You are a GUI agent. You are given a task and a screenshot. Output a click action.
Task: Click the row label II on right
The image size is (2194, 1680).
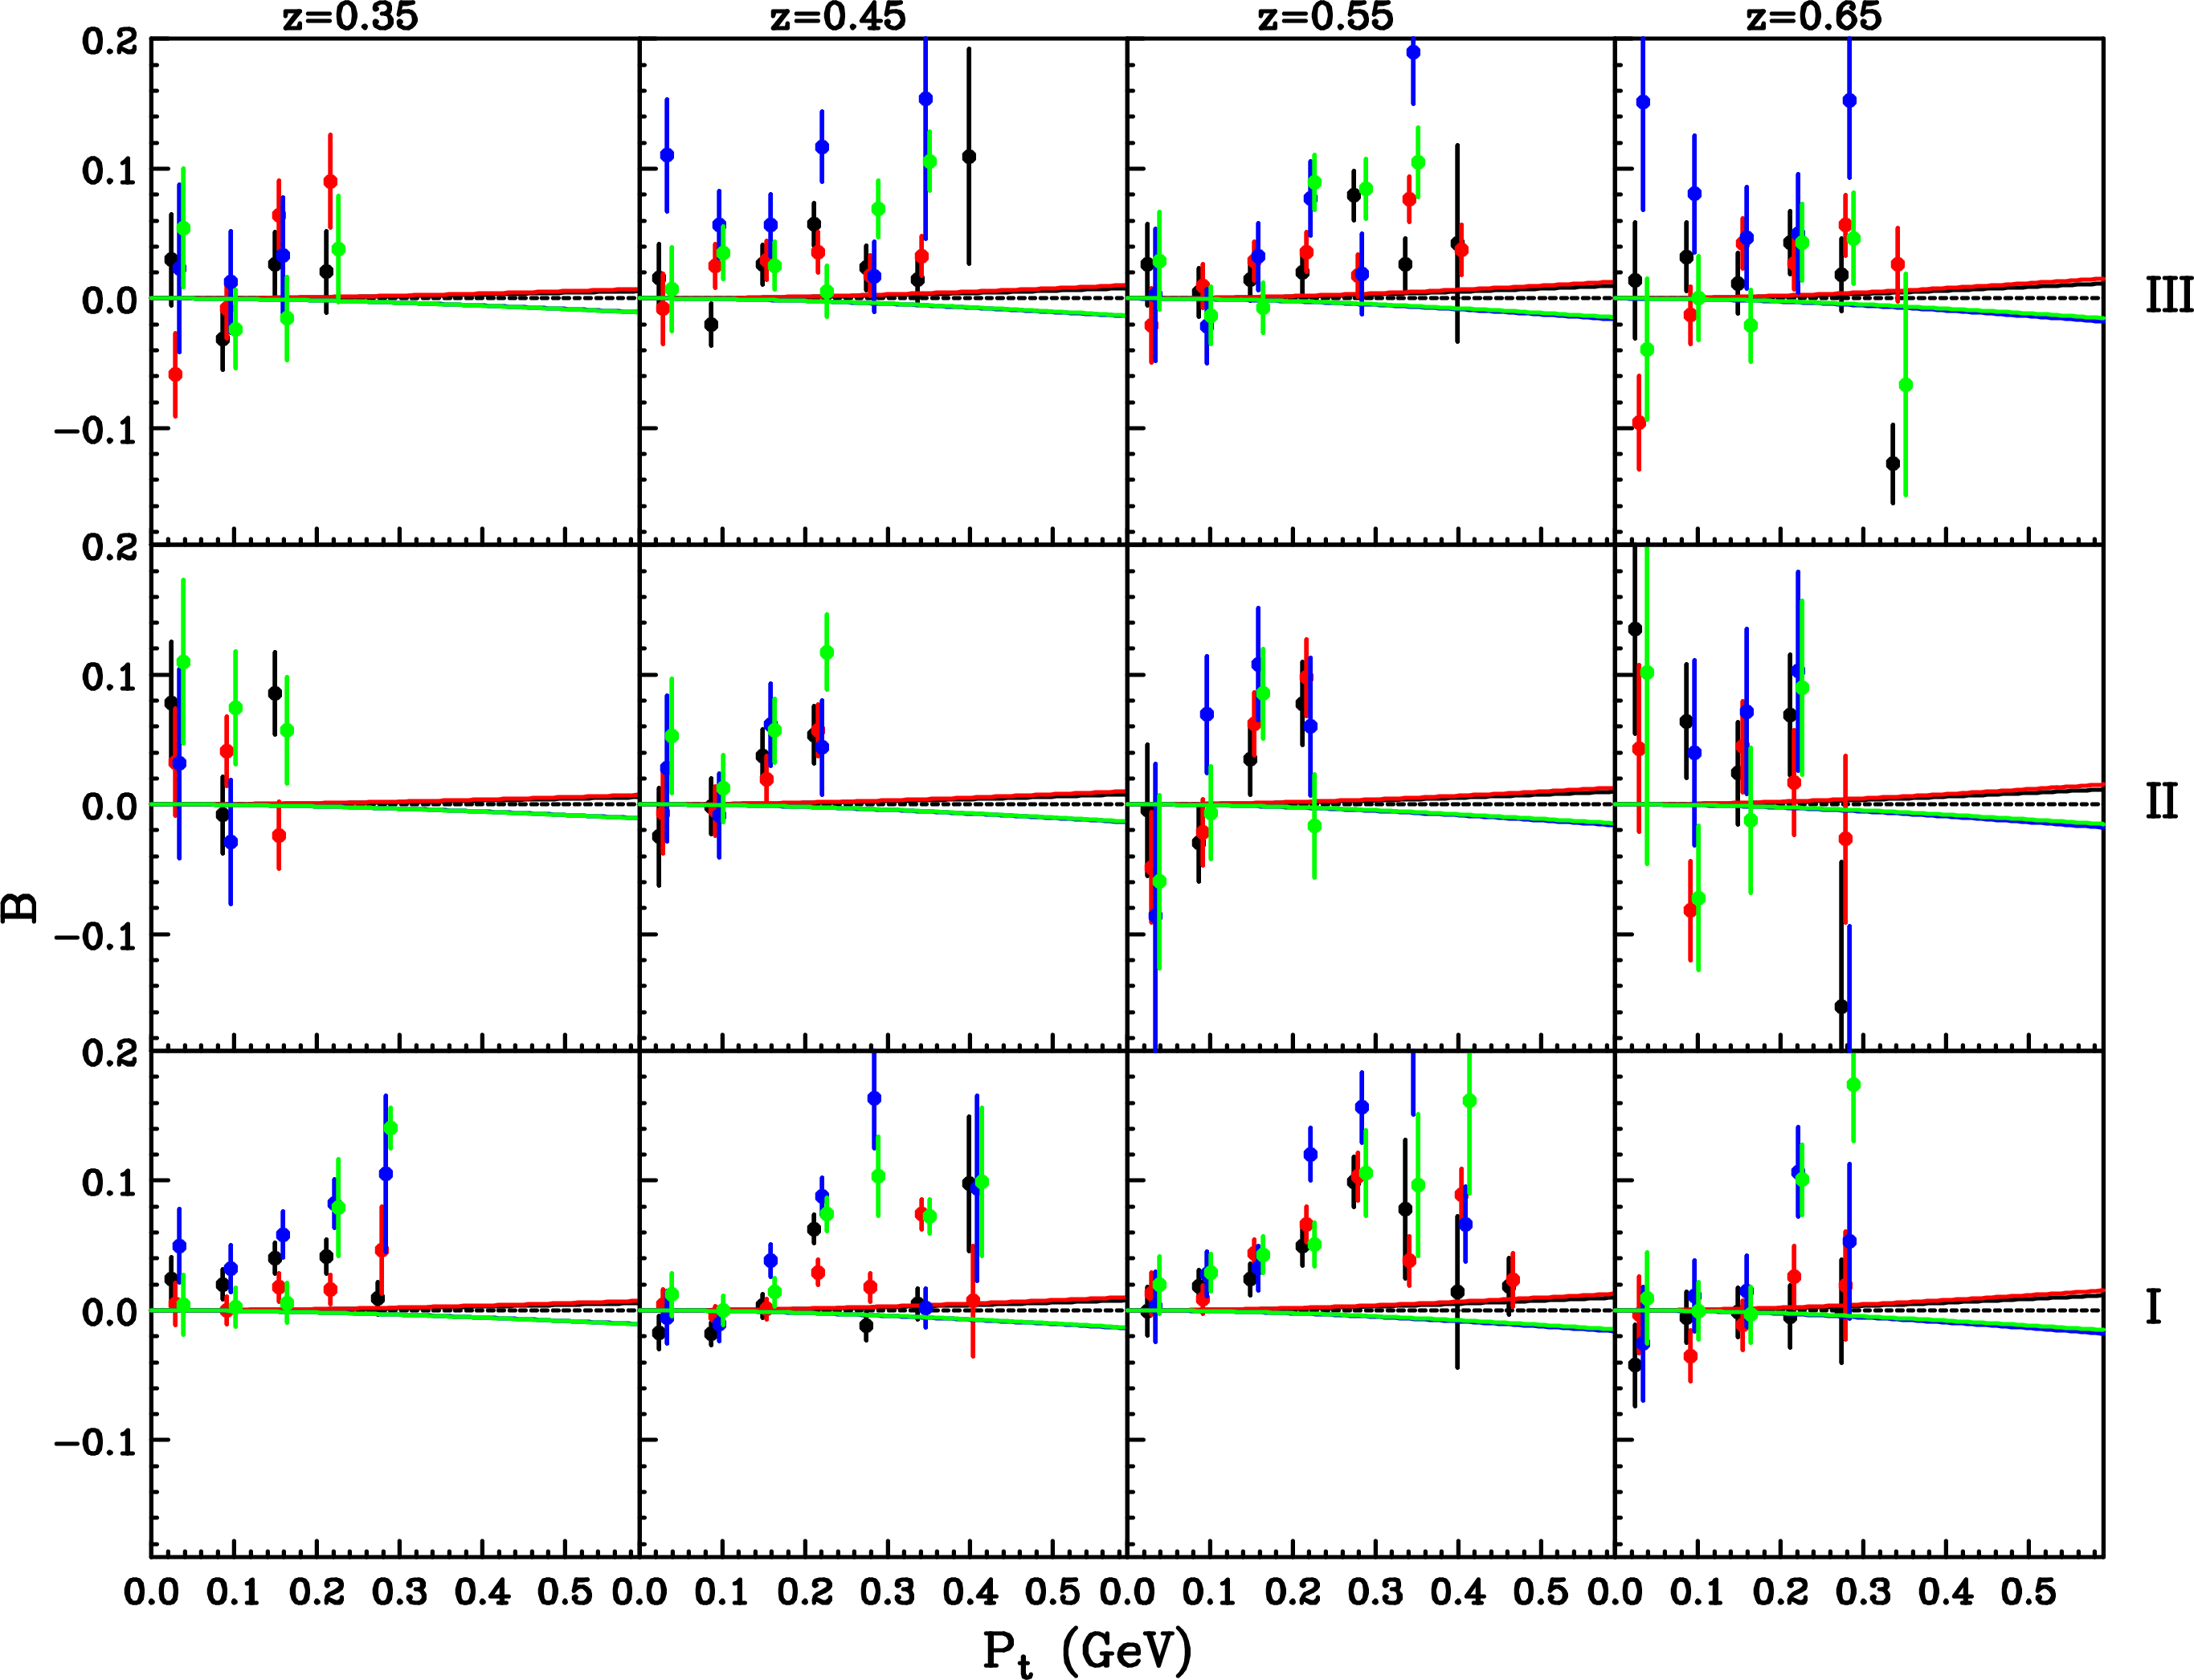[x=2161, y=803]
